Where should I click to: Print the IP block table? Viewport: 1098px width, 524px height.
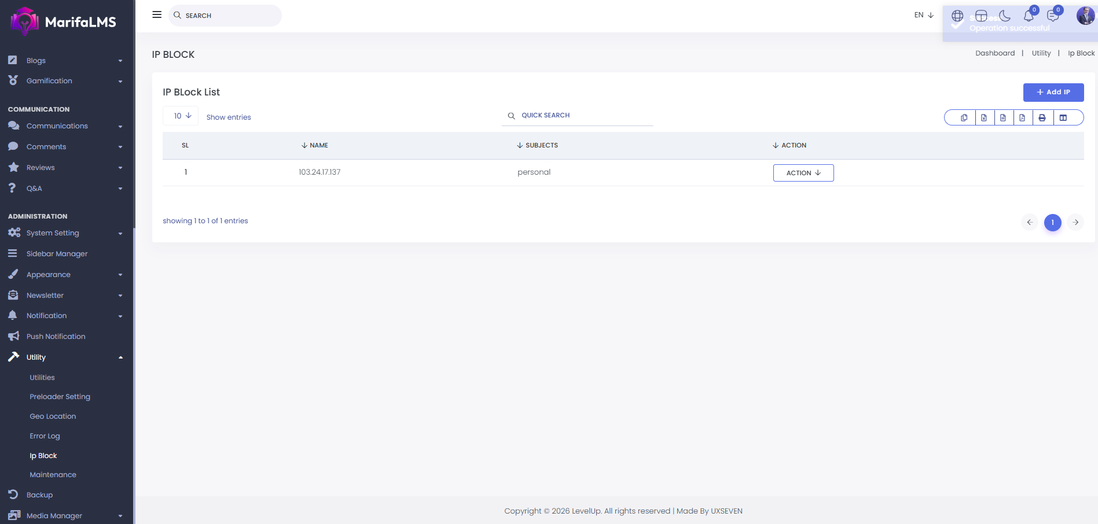point(1042,118)
